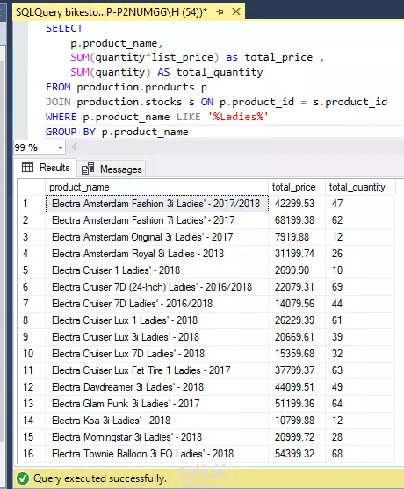Close the SQLQuery bikesto tab
The height and width of the screenshot is (489, 404).
[236, 11]
